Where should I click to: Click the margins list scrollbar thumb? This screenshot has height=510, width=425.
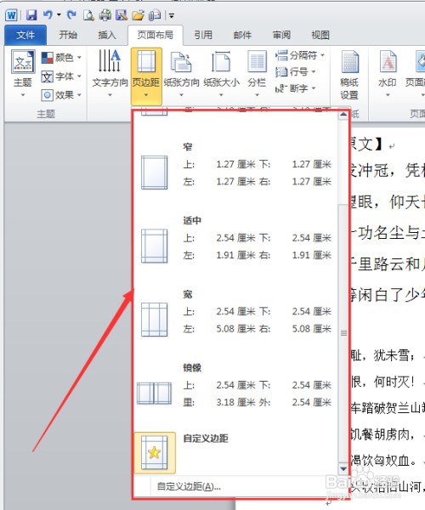[343, 333]
